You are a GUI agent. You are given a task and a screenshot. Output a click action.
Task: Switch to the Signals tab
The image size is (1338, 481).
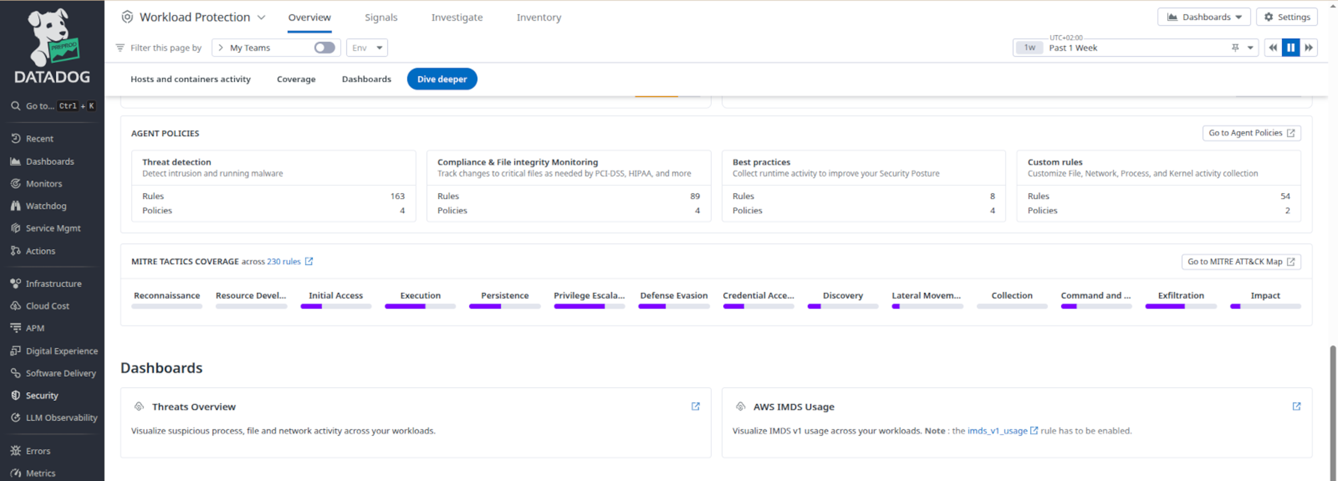click(381, 17)
